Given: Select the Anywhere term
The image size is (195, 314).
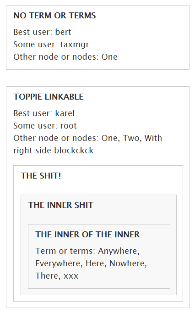Looking at the screenshot, I should [x=118, y=251].
